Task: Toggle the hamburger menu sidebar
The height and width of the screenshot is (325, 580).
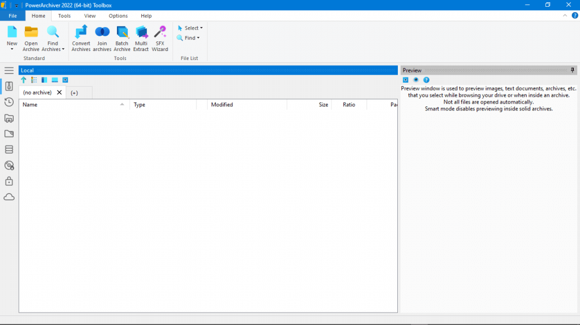Action: click(x=9, y=70)
